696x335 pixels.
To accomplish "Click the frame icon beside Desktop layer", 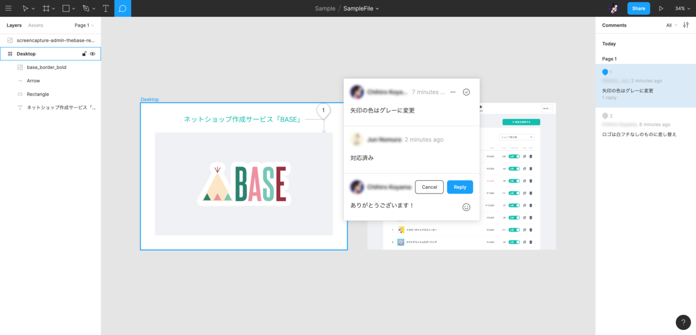I will (x=10, y=54).
